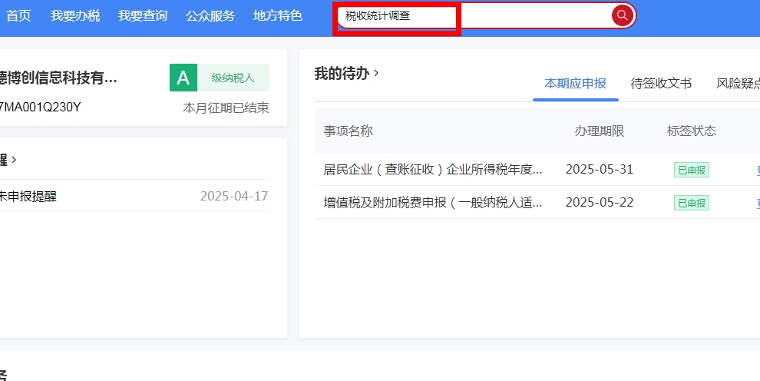The image size is (760, 381).
Task: Open the 首页 menu
Action: point(18,15)
